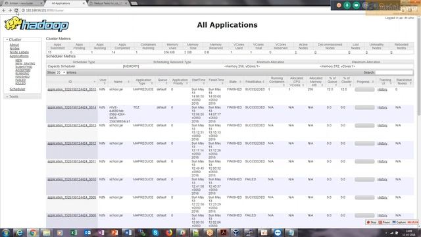Sort by the Progress column header
The height and width of the screenshot is (237, 421).
click(x=365, y=82)
